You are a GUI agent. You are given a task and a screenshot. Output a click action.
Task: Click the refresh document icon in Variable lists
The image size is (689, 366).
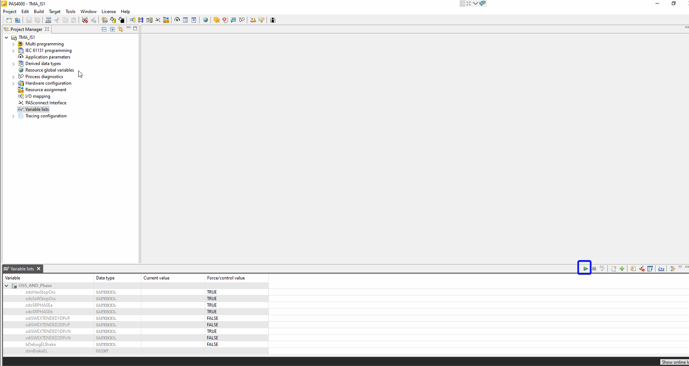633,269
